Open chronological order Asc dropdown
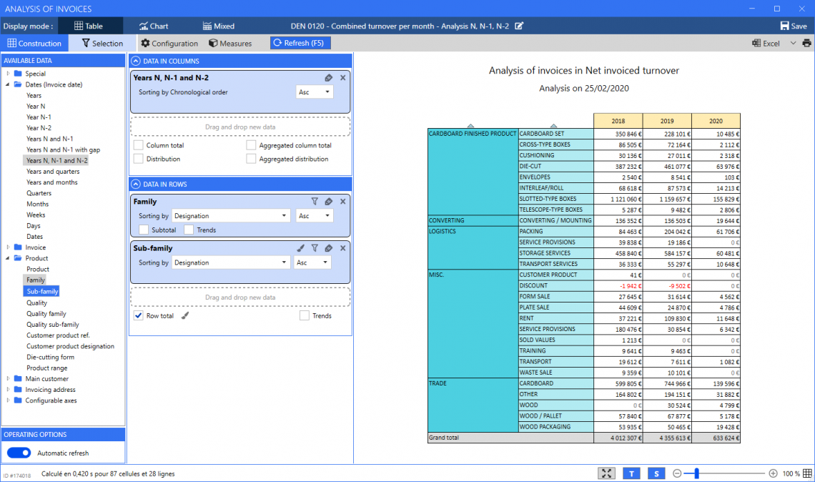The width and height of the screenshot is (815, 482). (315, 92)
